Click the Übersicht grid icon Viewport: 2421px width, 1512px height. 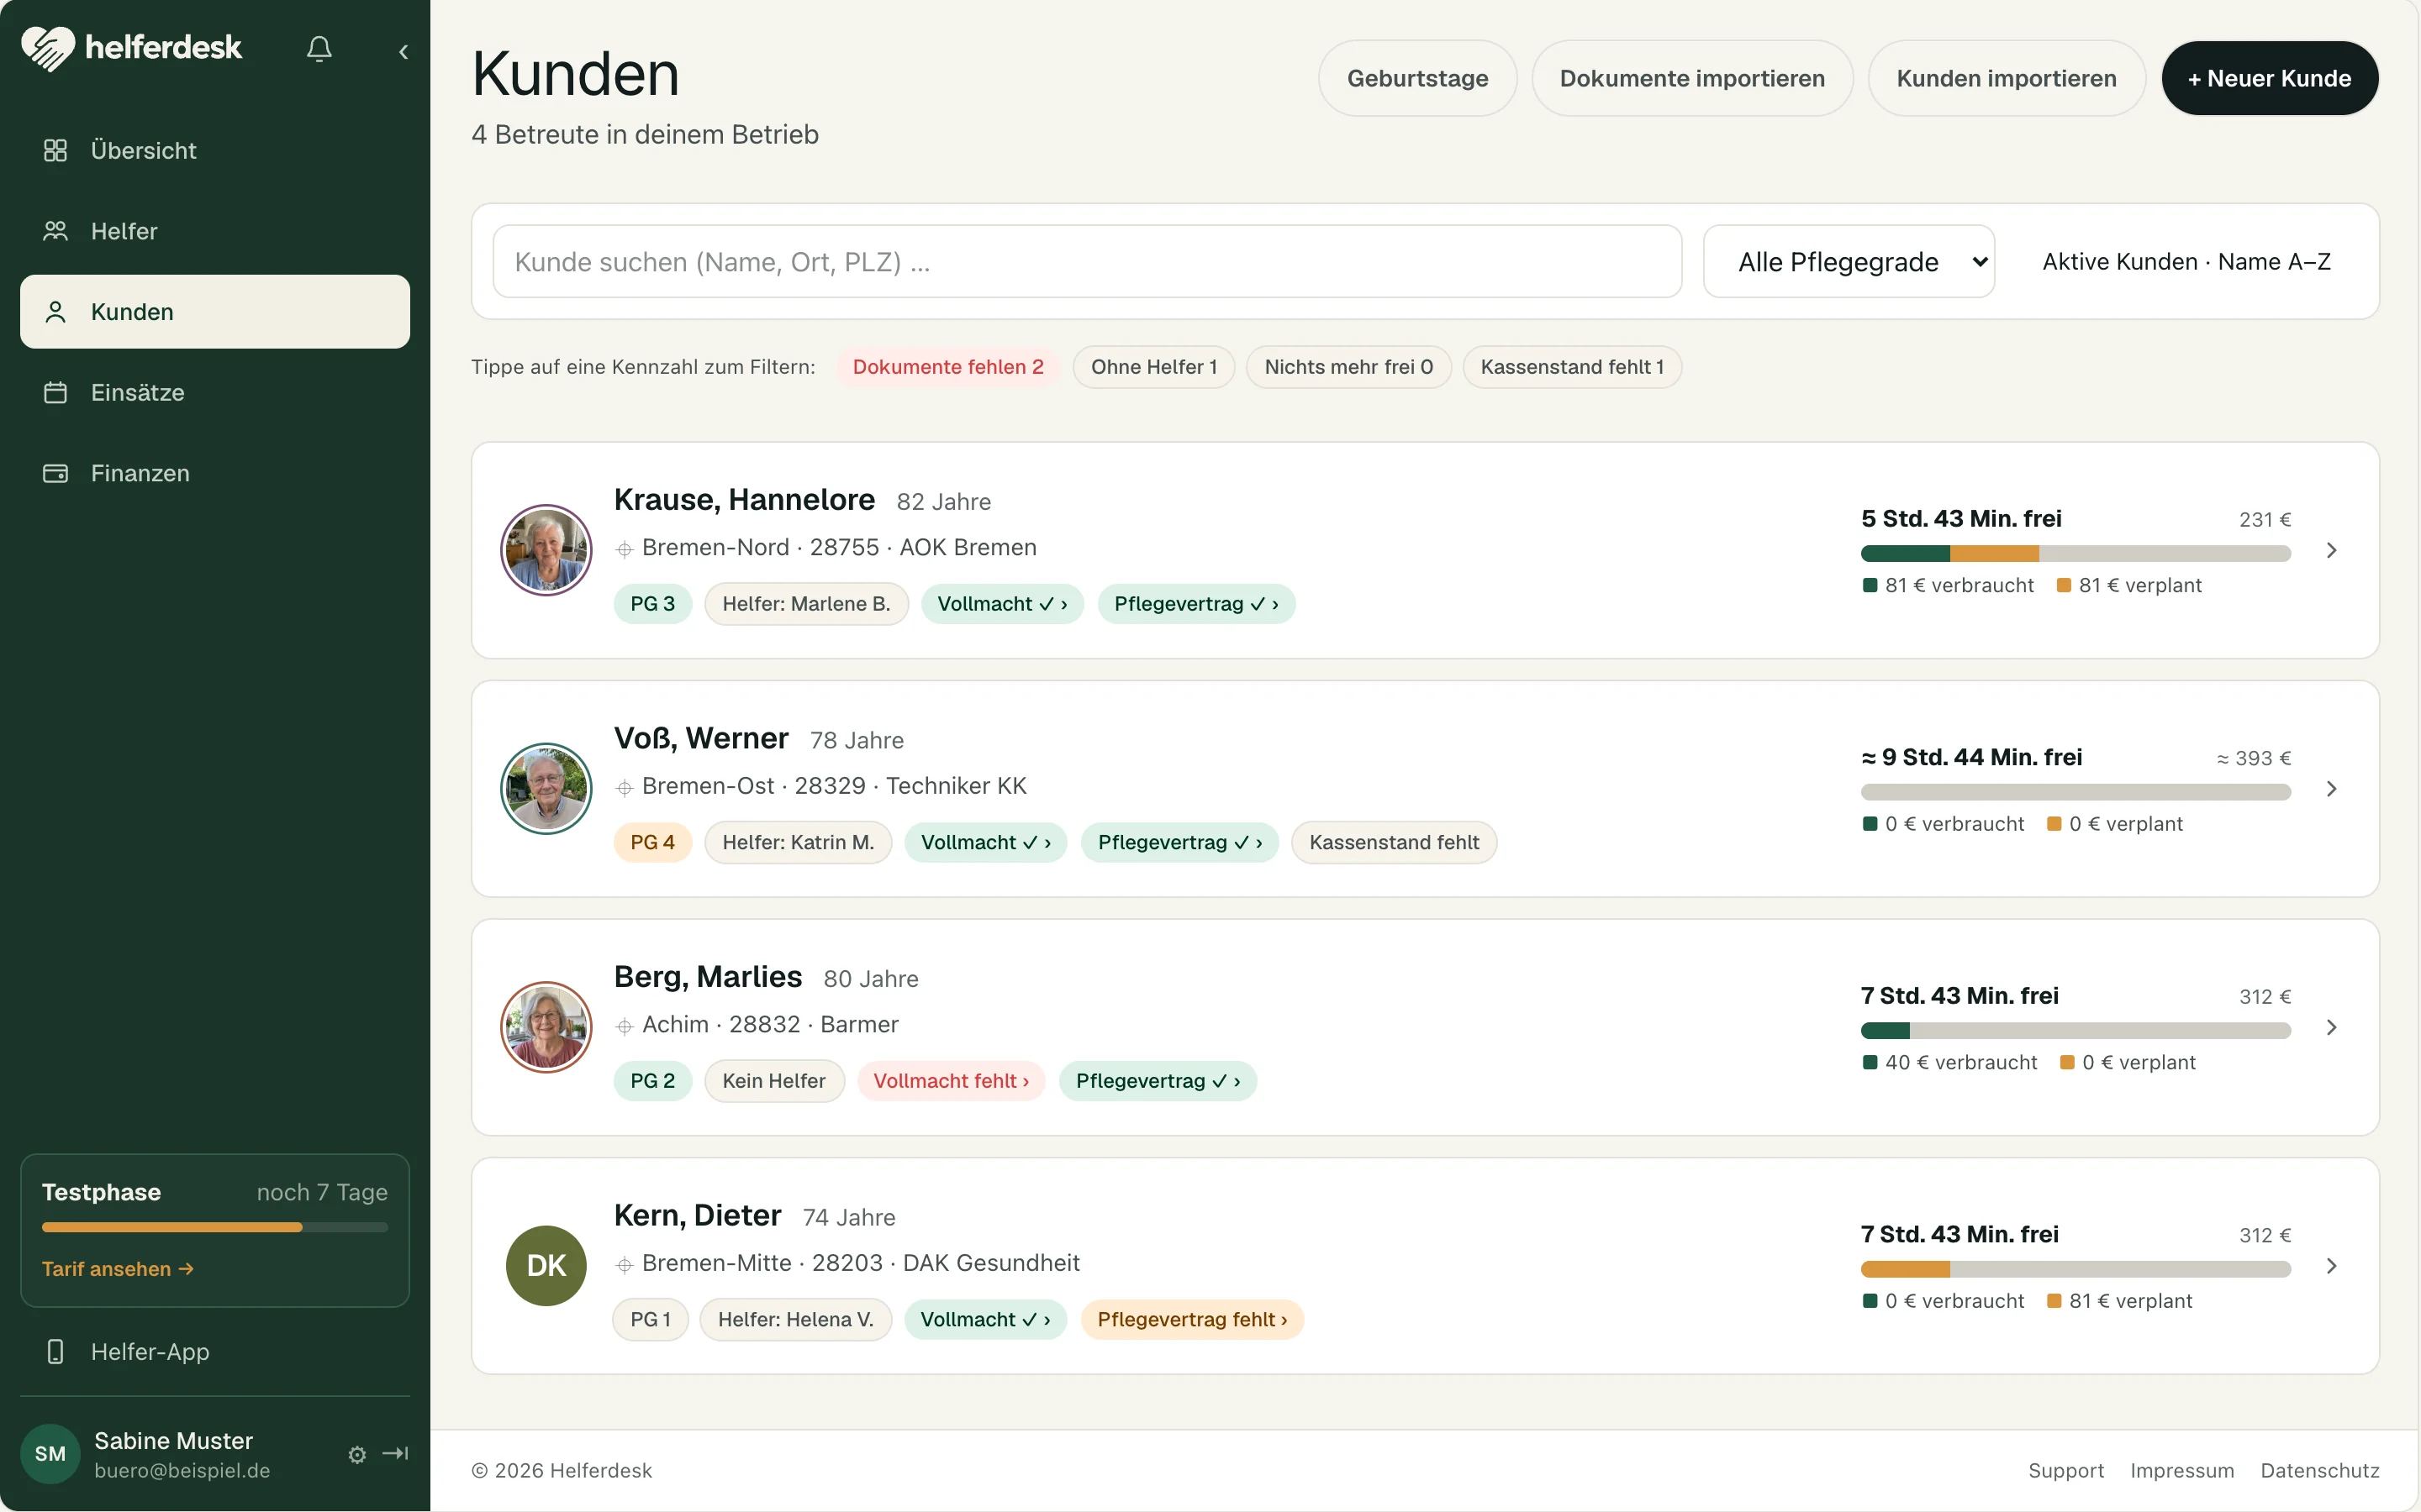pos(55,150)
